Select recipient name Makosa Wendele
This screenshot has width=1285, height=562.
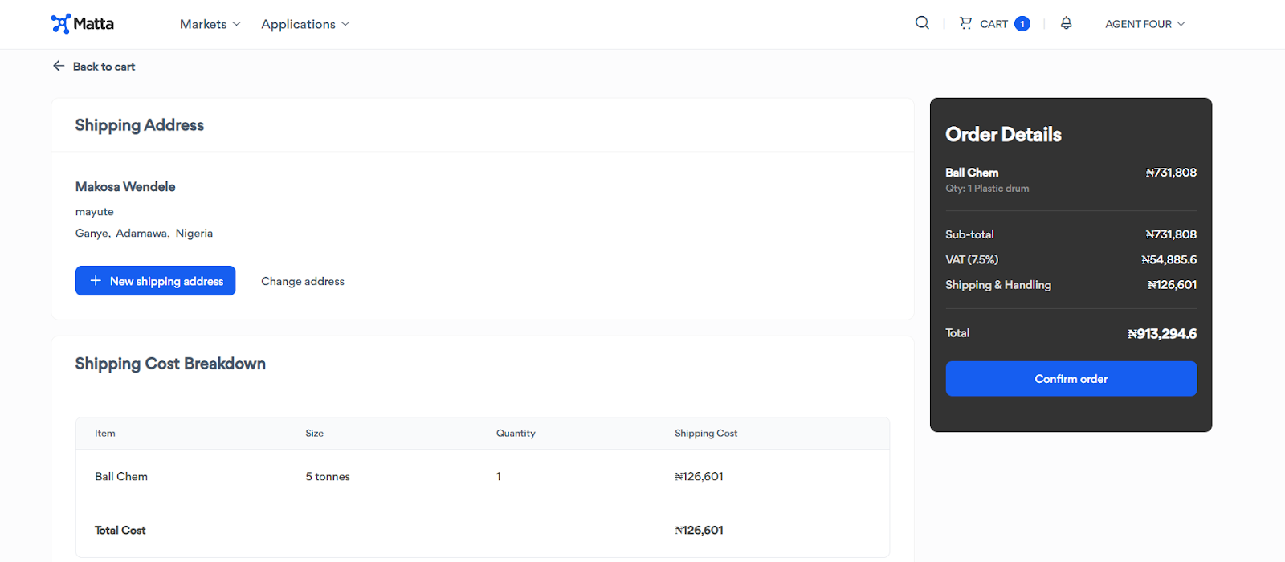tap(125, 186)
